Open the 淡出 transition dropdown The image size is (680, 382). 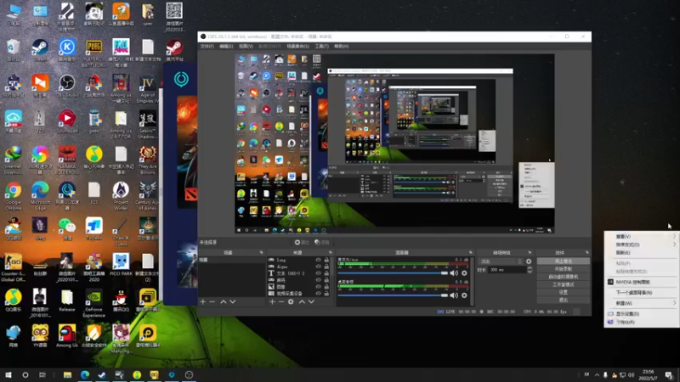click(x=501, y=261)
